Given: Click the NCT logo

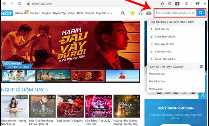Looking at the screenshot, I should click(x=7, y=13).
